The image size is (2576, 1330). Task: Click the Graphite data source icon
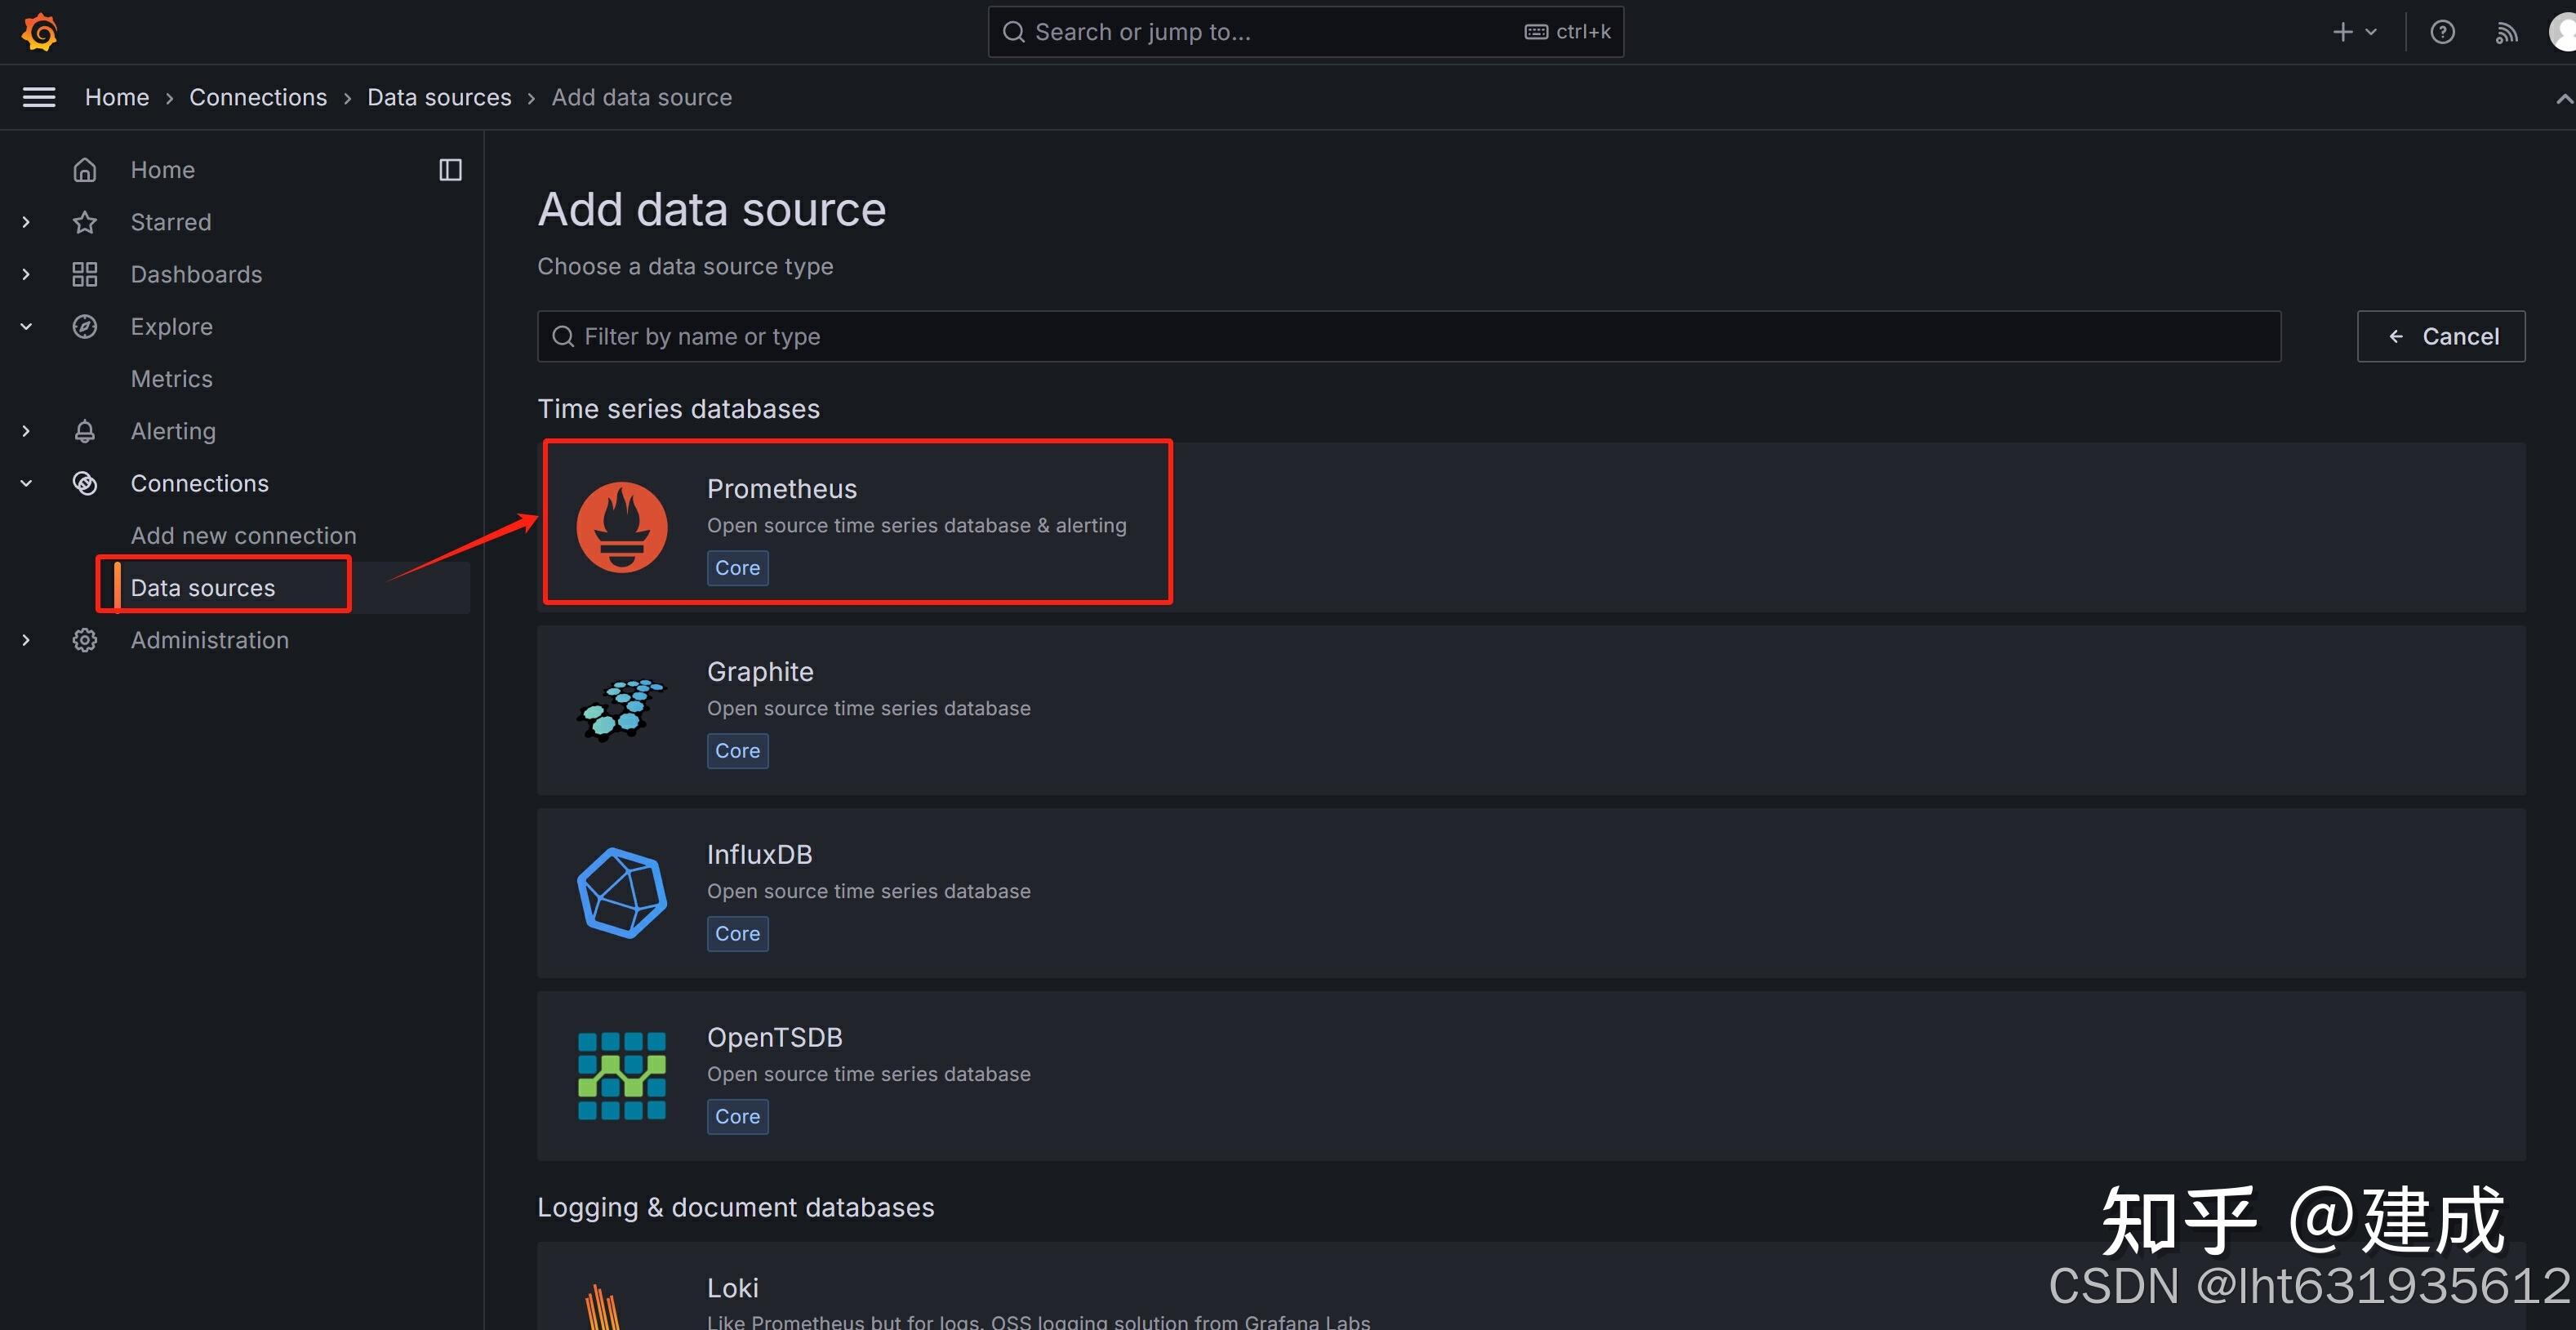coord(621,709)
